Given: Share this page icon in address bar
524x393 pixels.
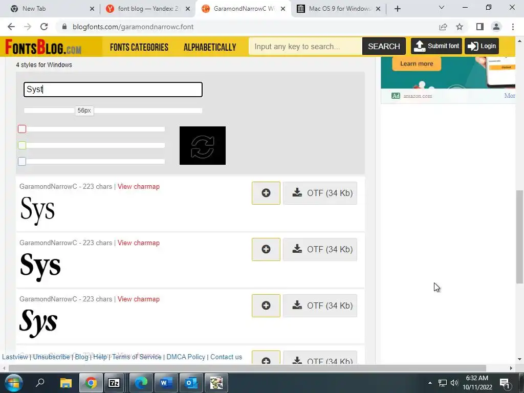Looking at the screenshot, I should (443, 27).
